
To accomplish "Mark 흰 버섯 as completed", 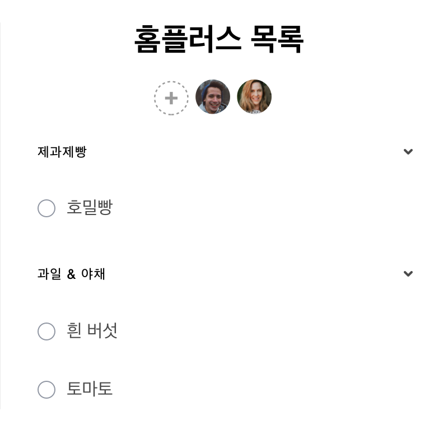I will [46, 331].
